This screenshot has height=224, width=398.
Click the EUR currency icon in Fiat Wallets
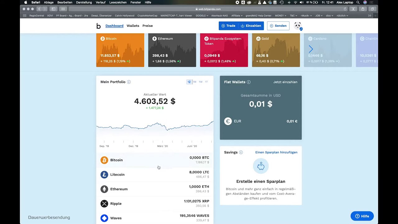pyautogui.click(x=228, y=121)
